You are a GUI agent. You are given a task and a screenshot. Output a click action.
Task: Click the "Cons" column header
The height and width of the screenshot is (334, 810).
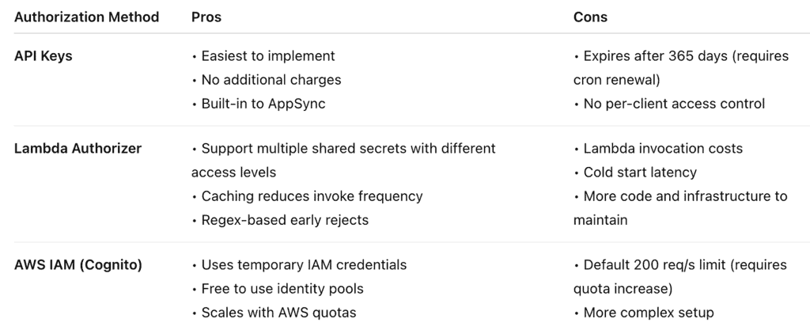590,17
